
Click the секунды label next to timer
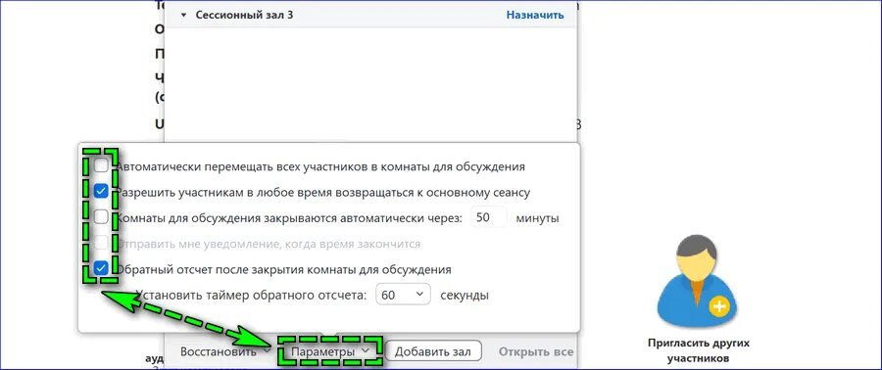pos(465,295)
